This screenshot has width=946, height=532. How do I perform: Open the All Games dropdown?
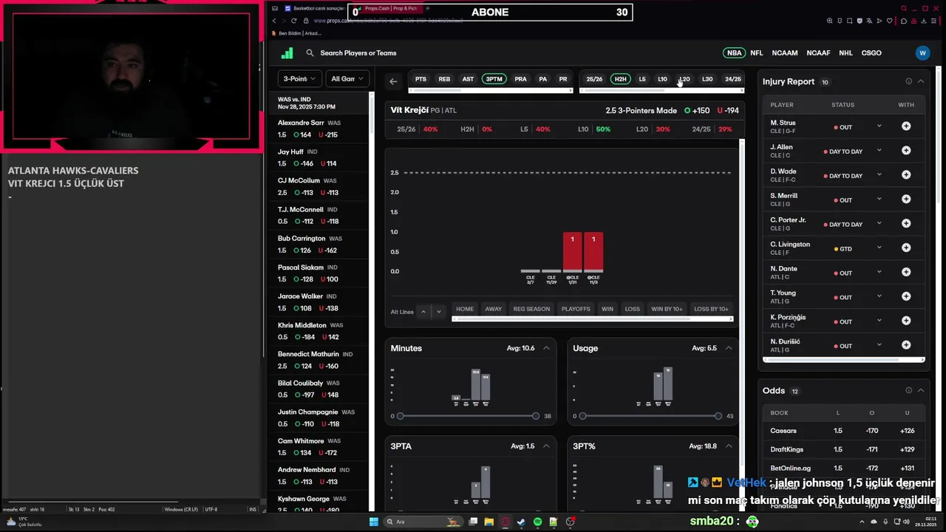click(347, 79)
